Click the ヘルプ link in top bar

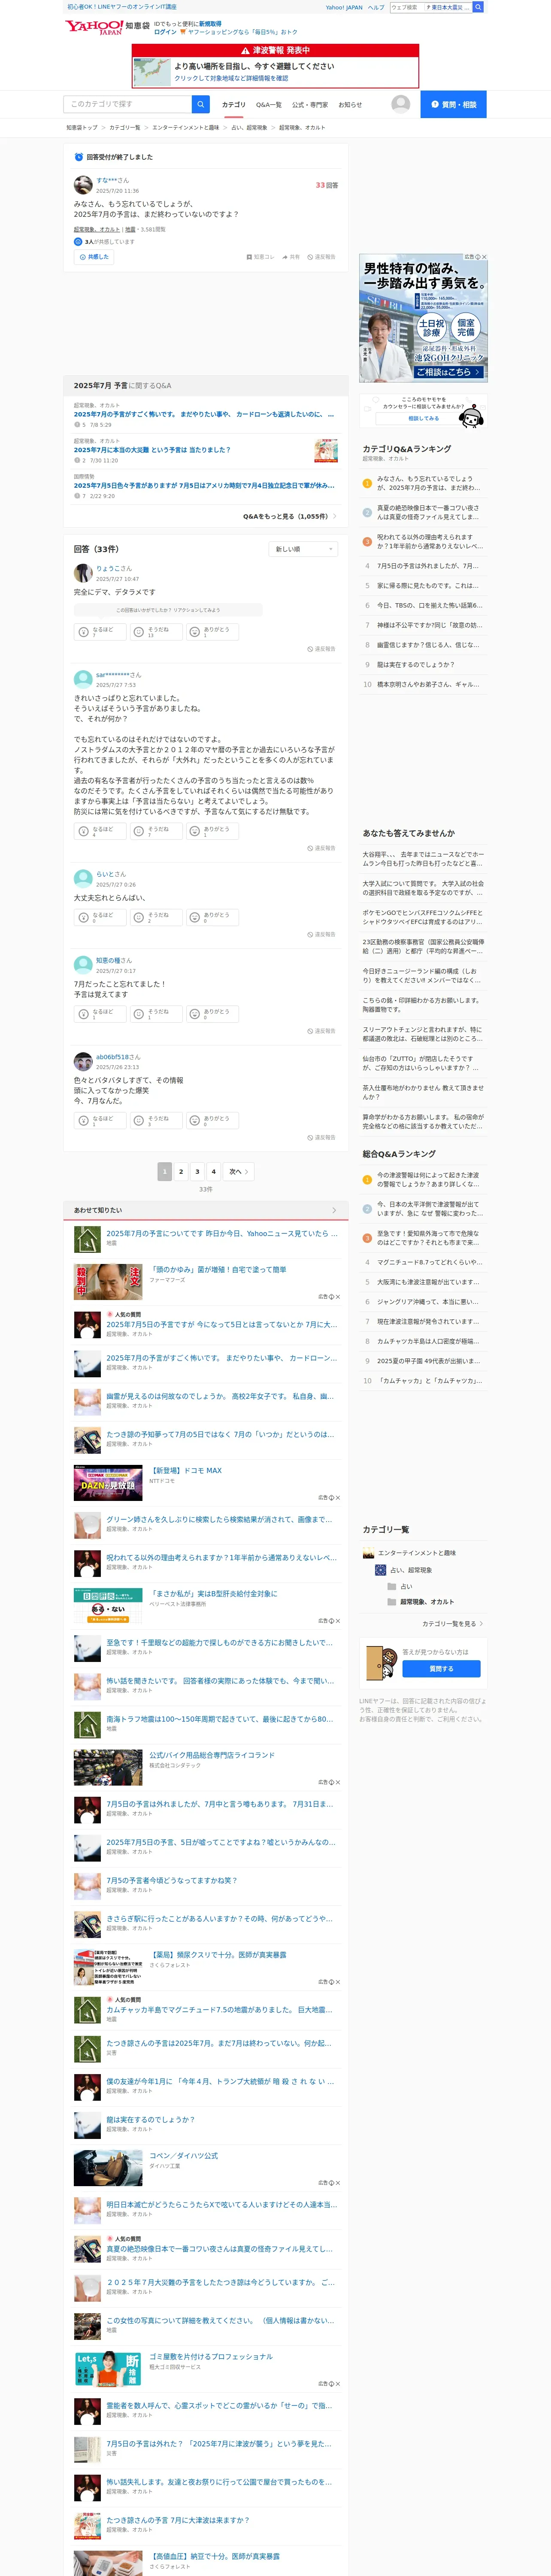click(376, 7)
